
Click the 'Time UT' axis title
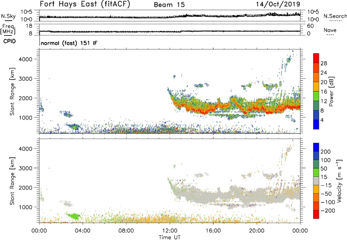pyautogui.click(x=170, y=237)
